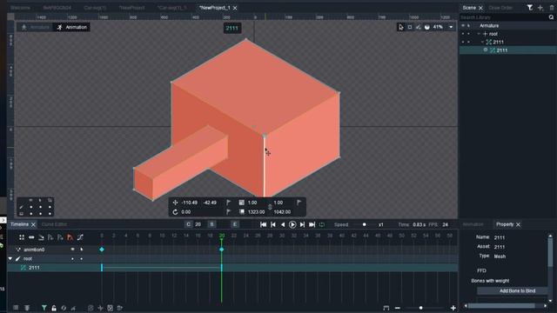
Task: Click the FPS value 24
Action: coord(445,224)
